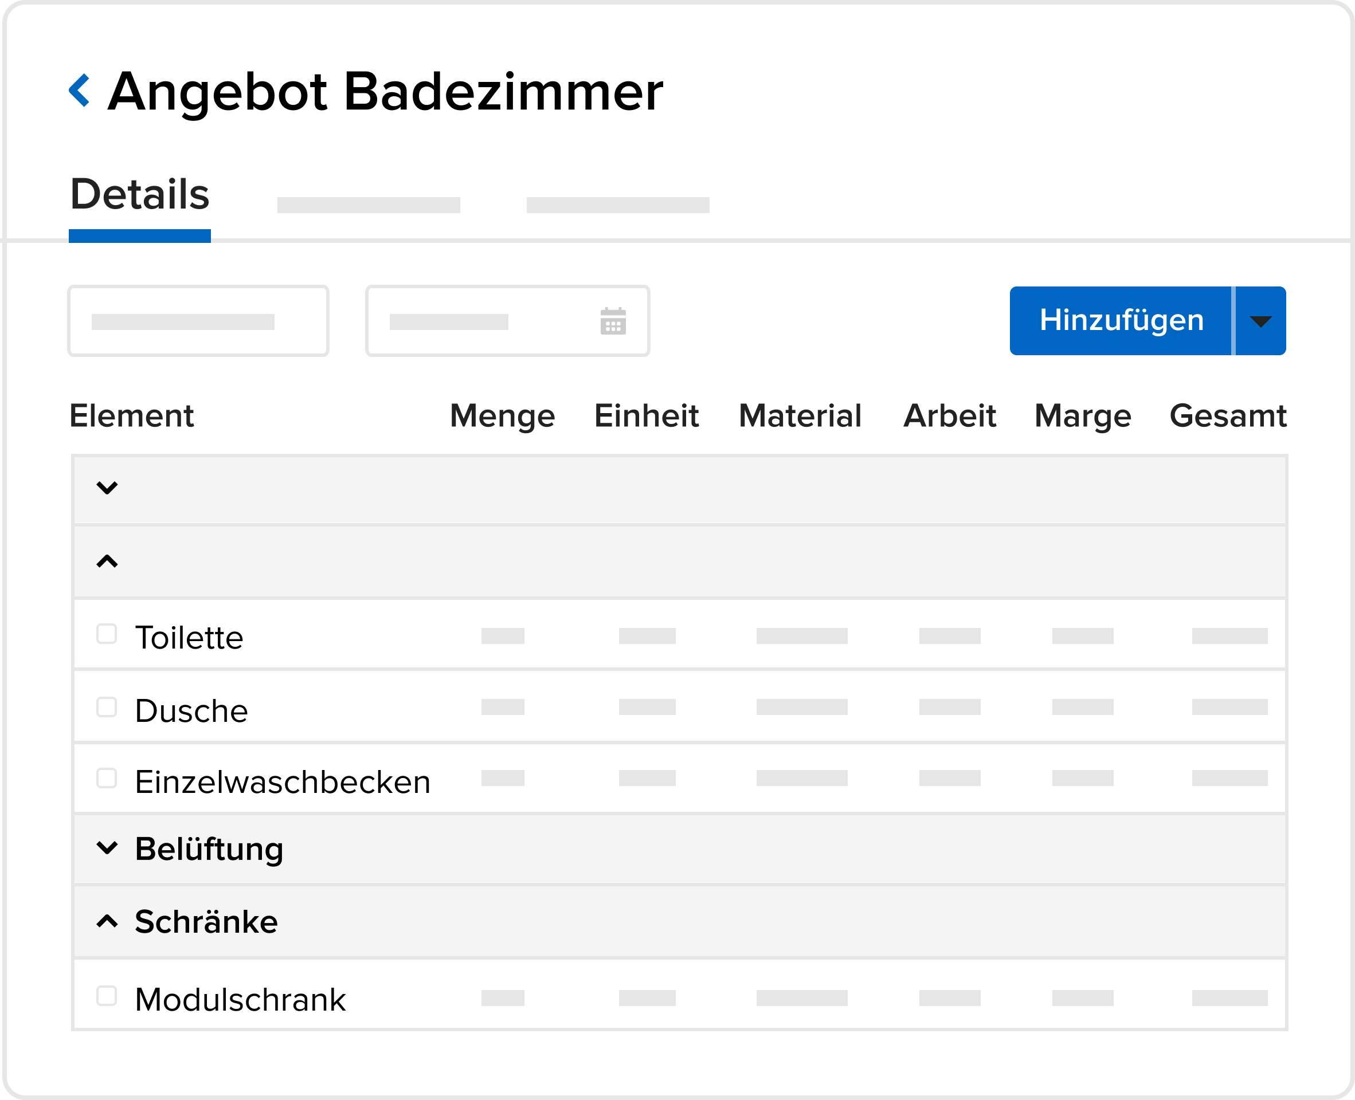1355x1100 pixels.
Task: Click the Hinzufügen button
Action: (1121, 321)
